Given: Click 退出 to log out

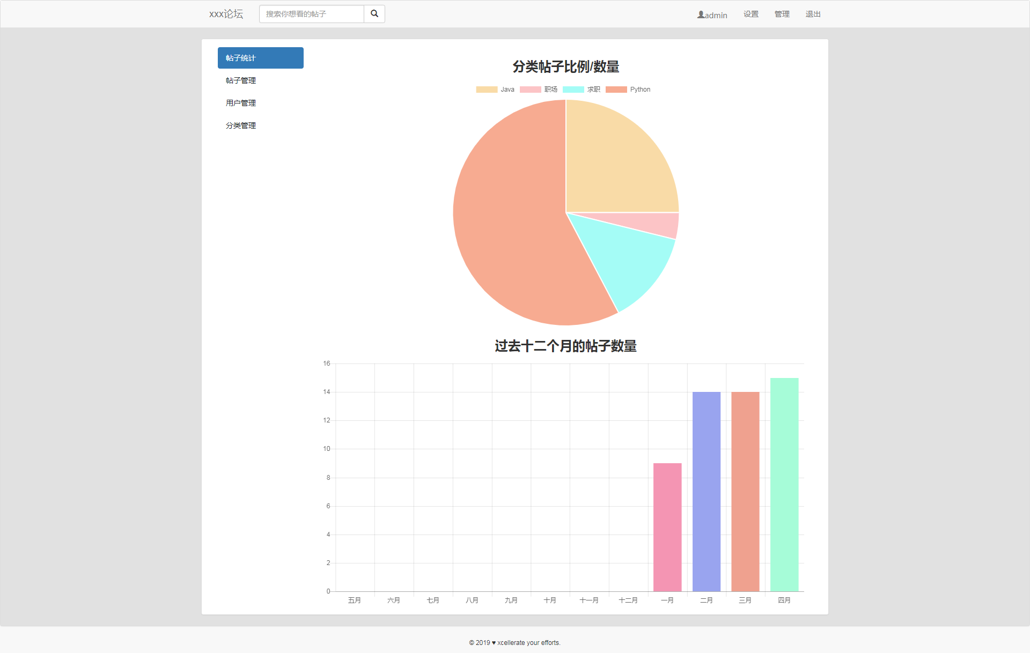Looking at the screenshot, I should (x=813, y=14).
